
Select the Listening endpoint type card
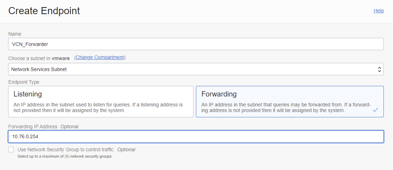(101, 101)
